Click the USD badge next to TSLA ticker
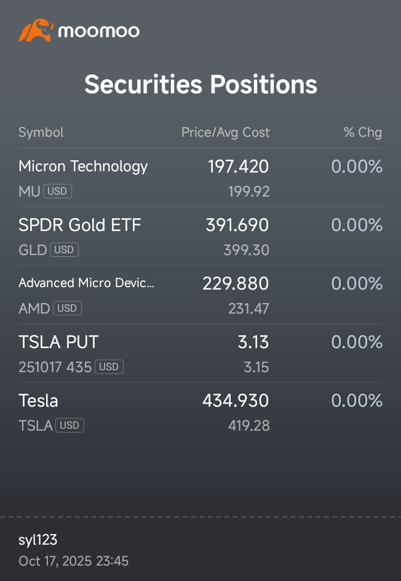Viewport: 401px width, 581px height. [69, 425]
